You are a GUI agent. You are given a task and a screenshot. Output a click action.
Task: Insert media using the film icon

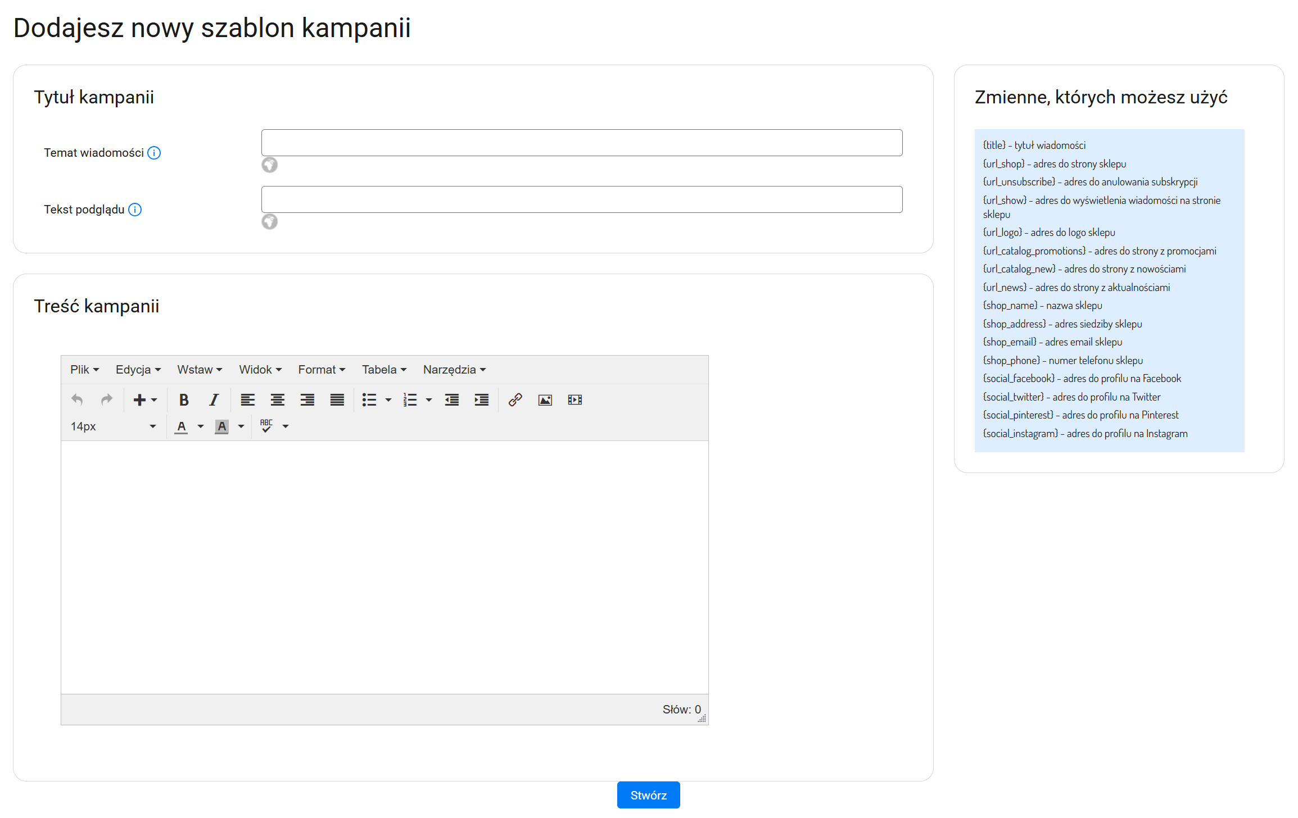coord(575,400)
